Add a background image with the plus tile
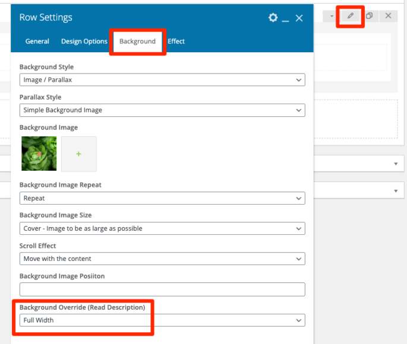Image resolution: width=407 pixels, height=344 pixels. click(x=78, y=154)
